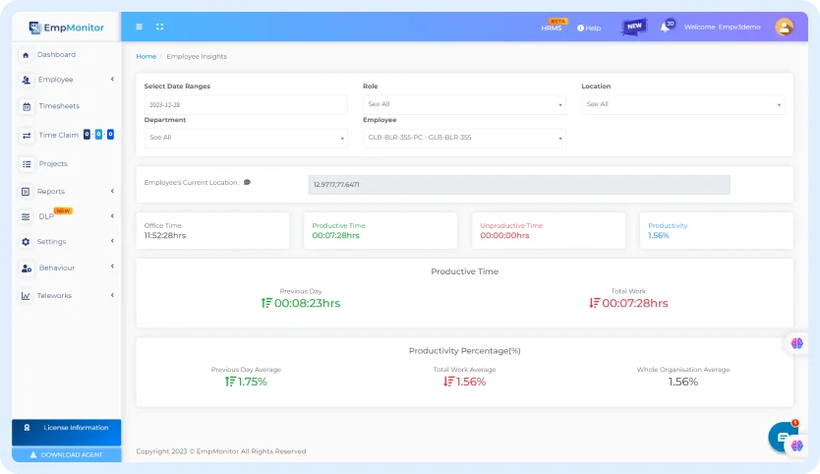Open the HRMS beta link
Viewport: 820px width, 474px height.
pos(552,28)
